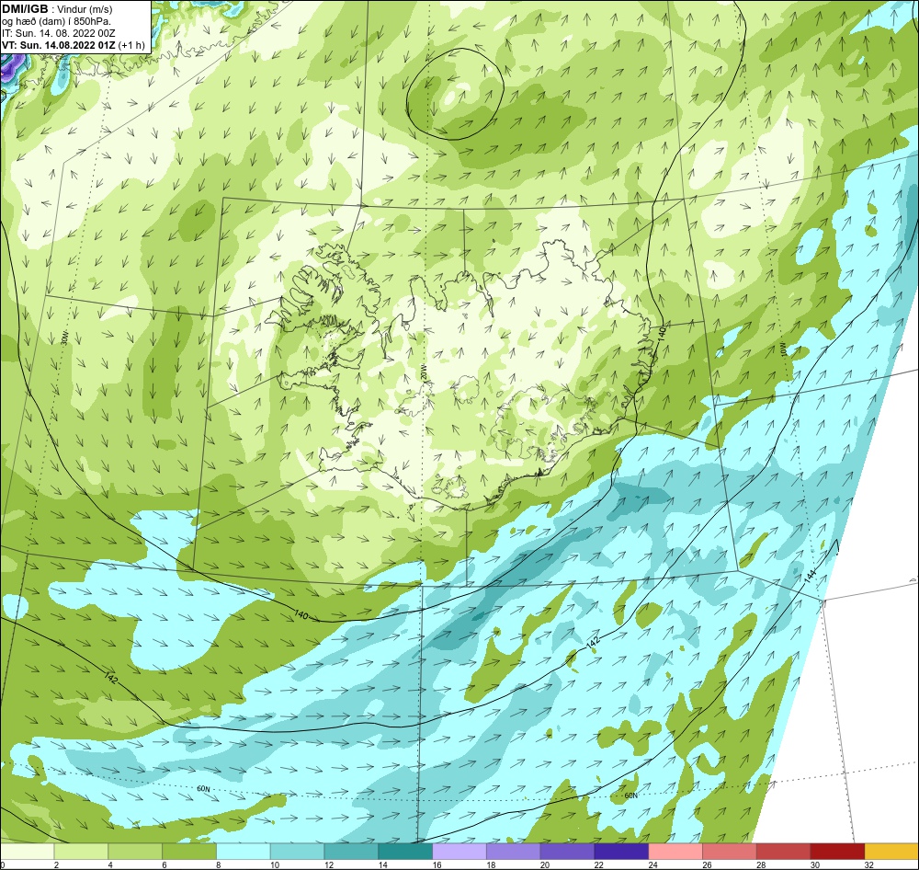Click the eastern '60N' latitude label
919x870 pixels.
[630, 796]
